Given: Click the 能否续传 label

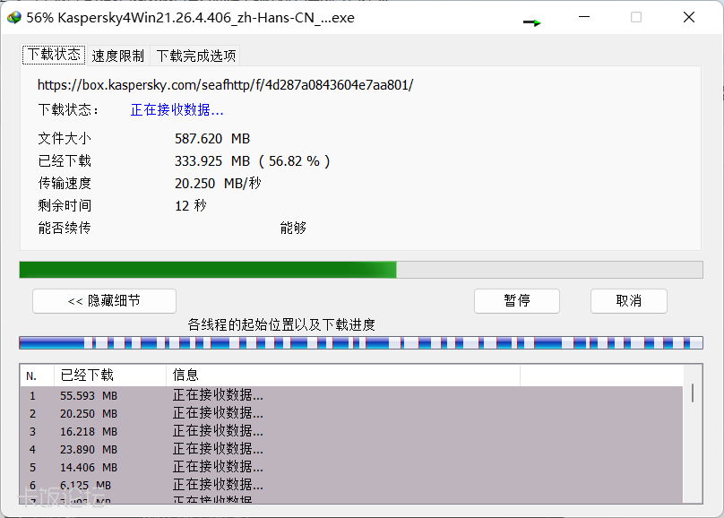Looking at the screenshot, I should [65, 228].
